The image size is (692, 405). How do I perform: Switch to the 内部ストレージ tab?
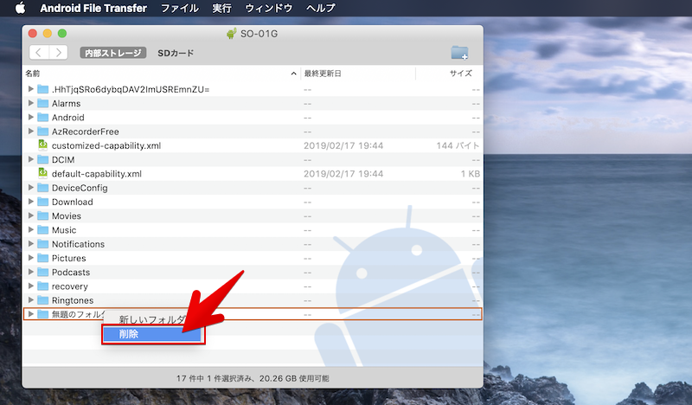tap(112, 53)
